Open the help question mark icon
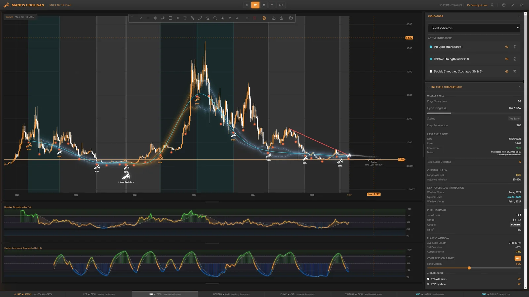 point(504,5)
